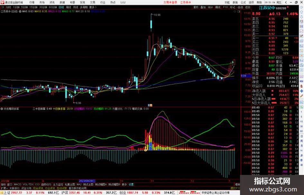Open the 资讯 menu
Screen dimensions: 304x195
click(52, 2)
